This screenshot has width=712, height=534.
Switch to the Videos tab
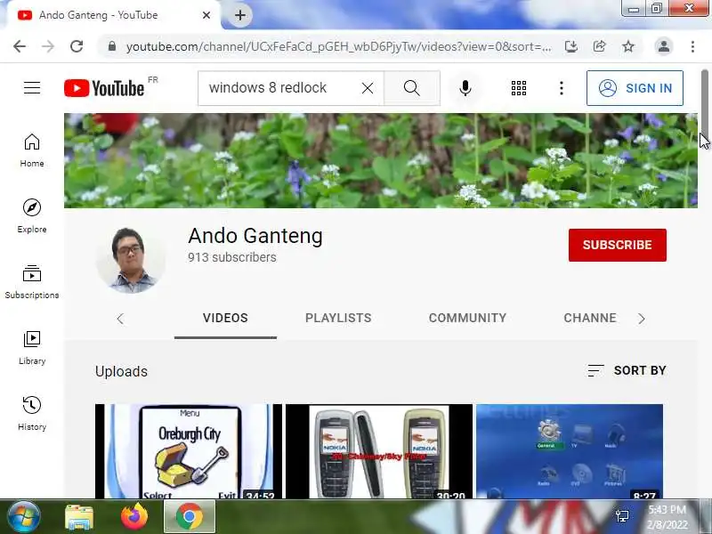225,319
